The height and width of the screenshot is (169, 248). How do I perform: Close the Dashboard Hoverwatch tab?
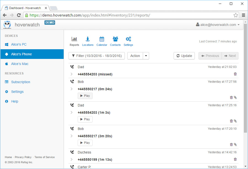tap(46, 8)
